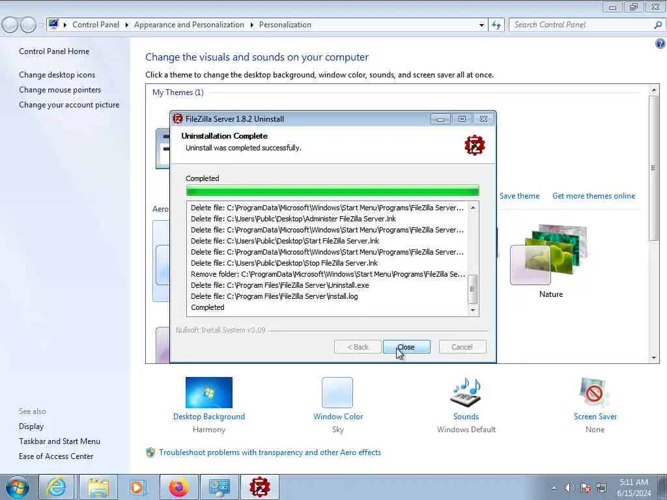Click the address bar Control Panel icon

coord(53,24)
